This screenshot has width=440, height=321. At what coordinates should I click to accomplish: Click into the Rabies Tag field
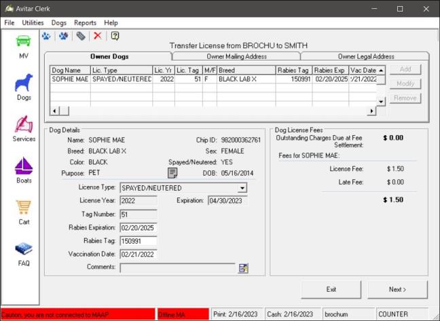click(x=139, y=241)
